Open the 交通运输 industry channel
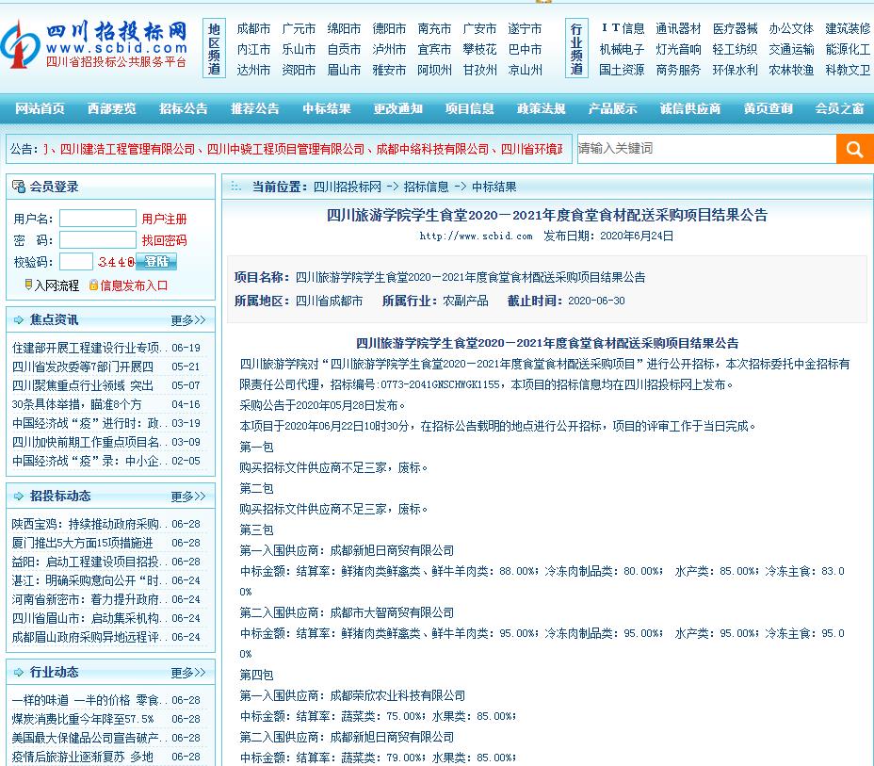The width and height of the screenshot is (874, 766). click(x=791, y=49)
